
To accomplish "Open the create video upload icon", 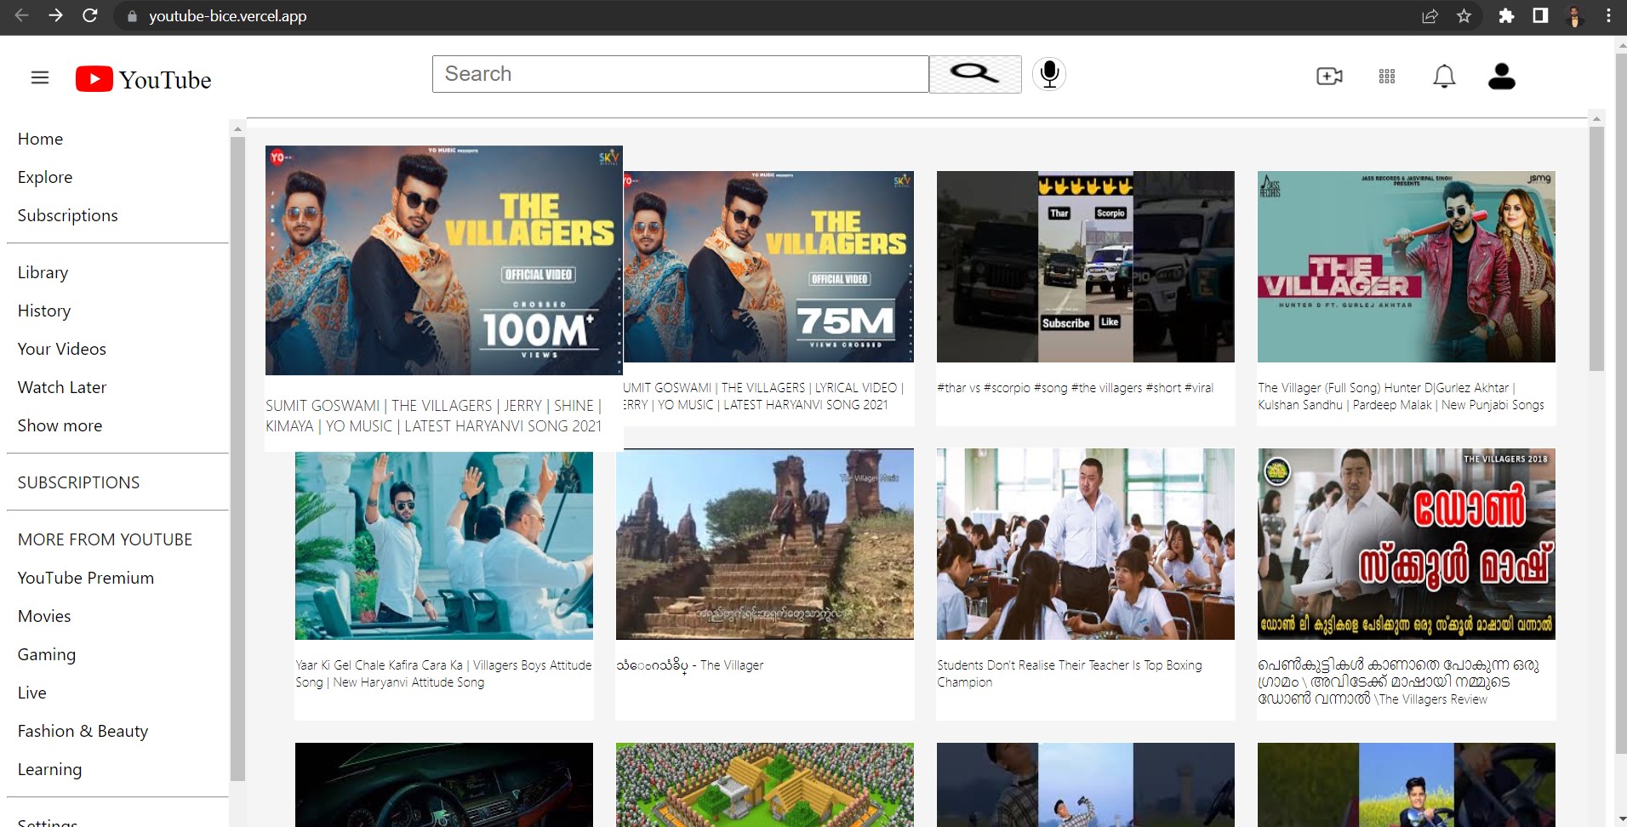I will [1329, 77].
